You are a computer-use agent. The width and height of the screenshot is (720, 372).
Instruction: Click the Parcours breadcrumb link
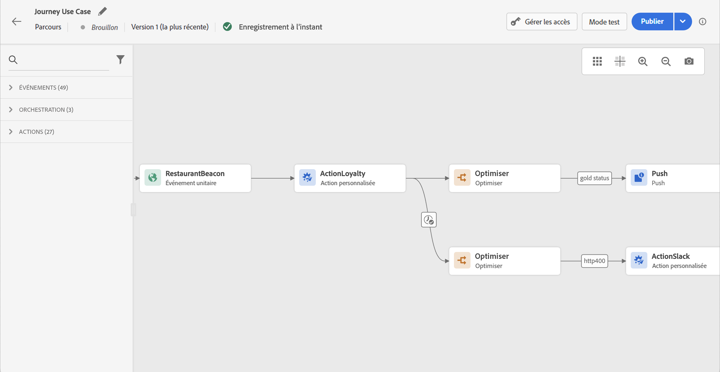point(48,27)
